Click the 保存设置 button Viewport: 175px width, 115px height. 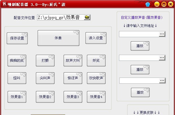(x=17, y=38)
